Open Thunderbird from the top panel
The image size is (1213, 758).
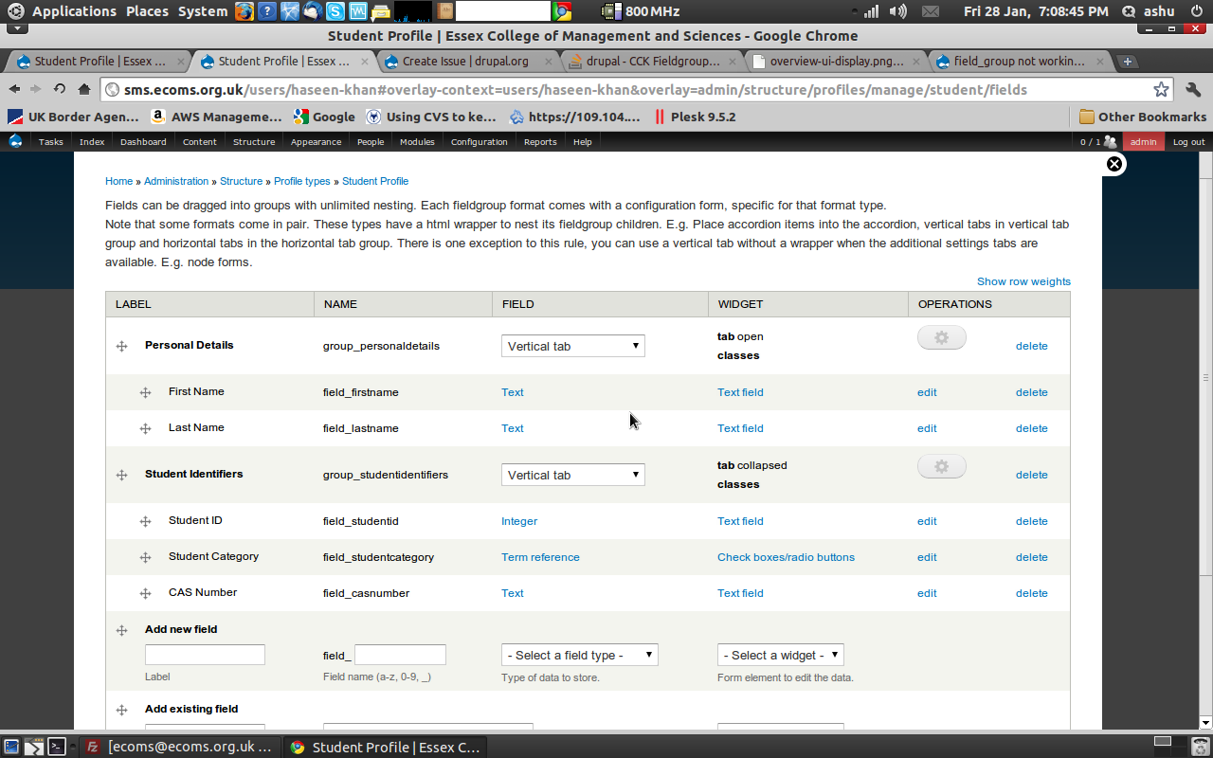[x=311, y=11]
